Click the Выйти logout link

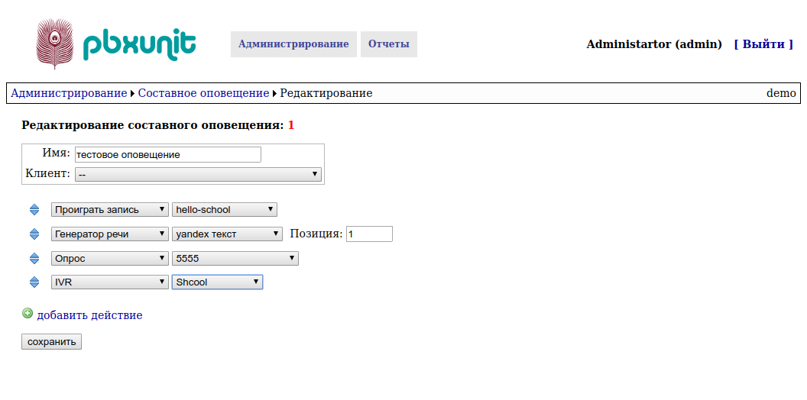(763, 44)
